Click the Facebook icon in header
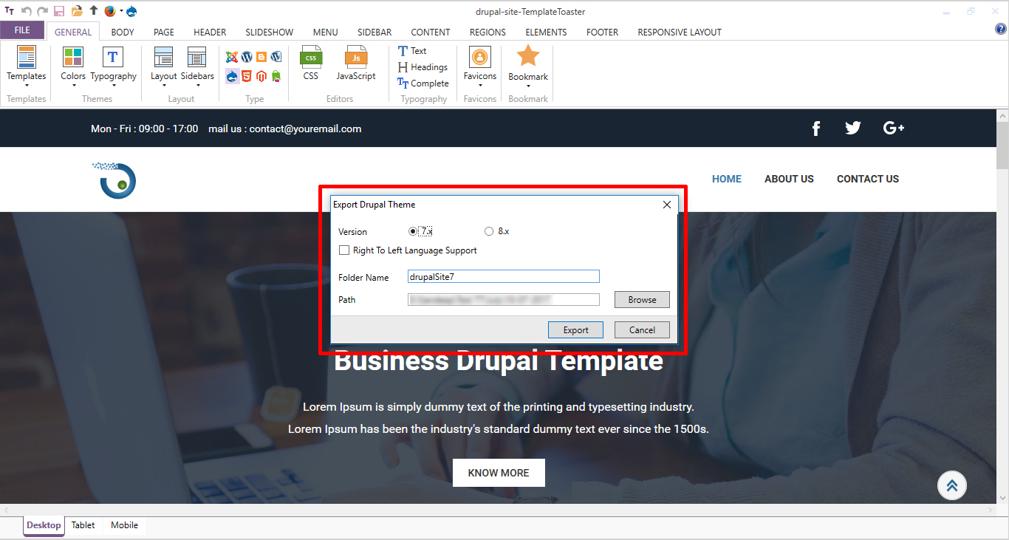This screenshot has width=1009, height=540. coord(816,129)
